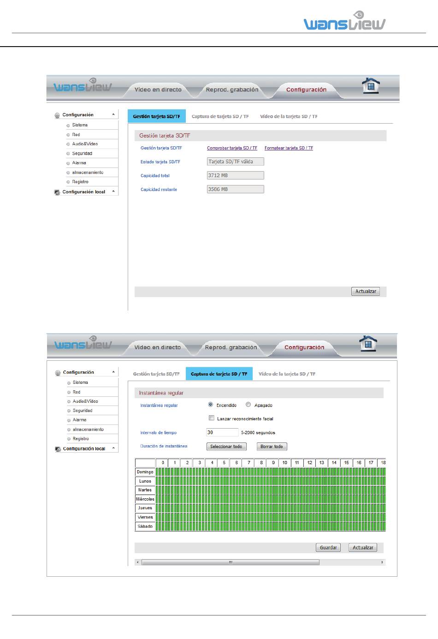Click Seleccionar todo button

(x=226, y=447)
